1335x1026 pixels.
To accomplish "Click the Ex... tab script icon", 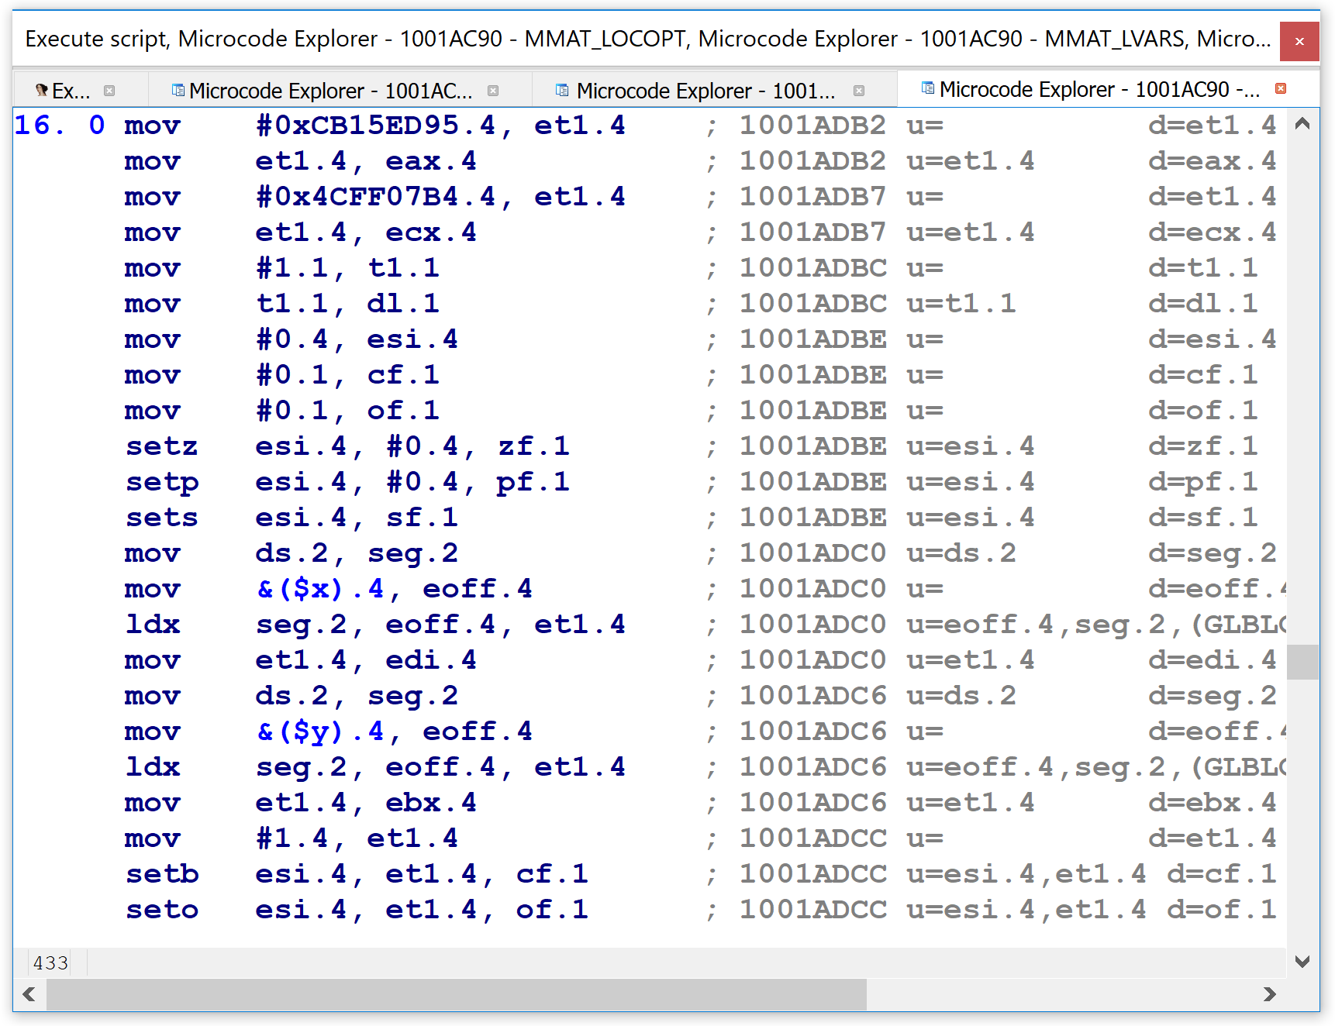I will [42, 91].
